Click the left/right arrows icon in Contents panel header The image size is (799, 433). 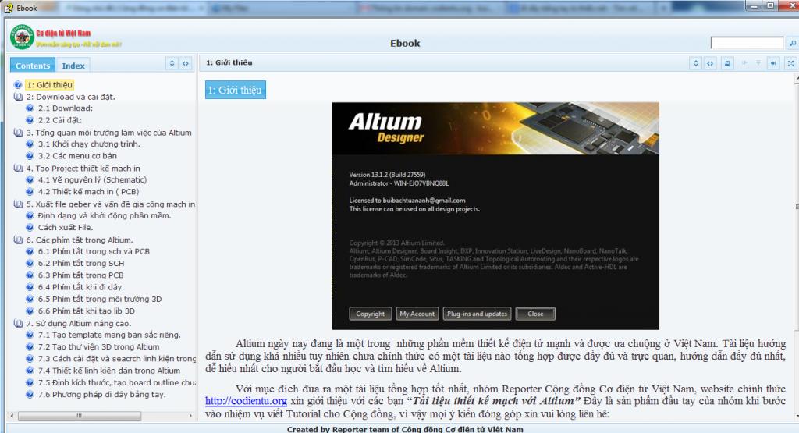(186, 63)
